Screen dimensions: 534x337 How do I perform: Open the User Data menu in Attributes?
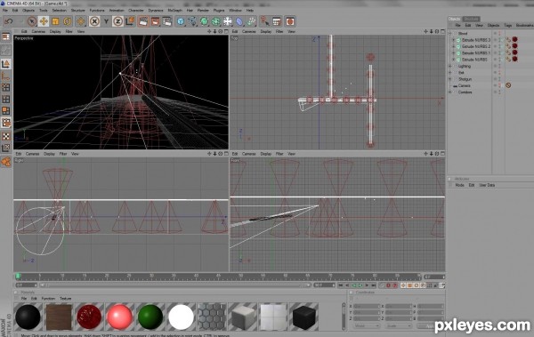pos(487,185)
